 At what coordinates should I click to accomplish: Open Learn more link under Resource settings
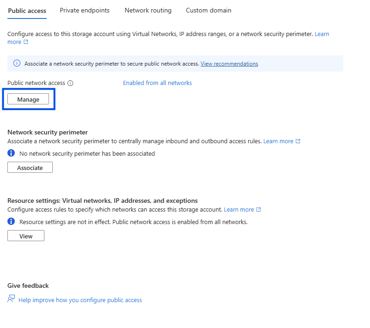[x=239, y=210]
